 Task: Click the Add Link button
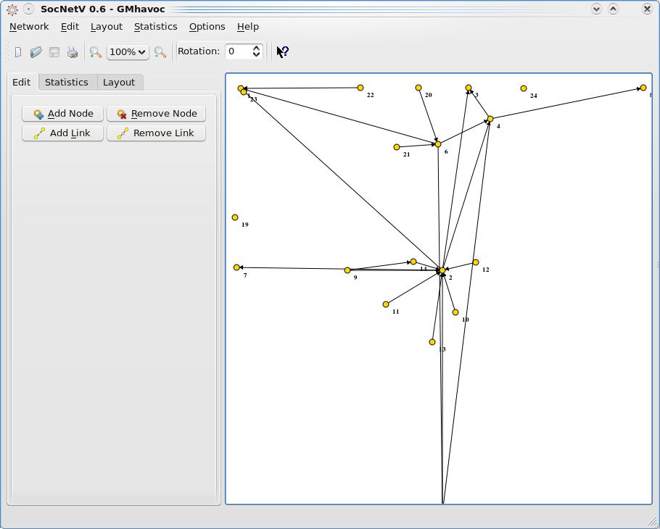[62, 133]
